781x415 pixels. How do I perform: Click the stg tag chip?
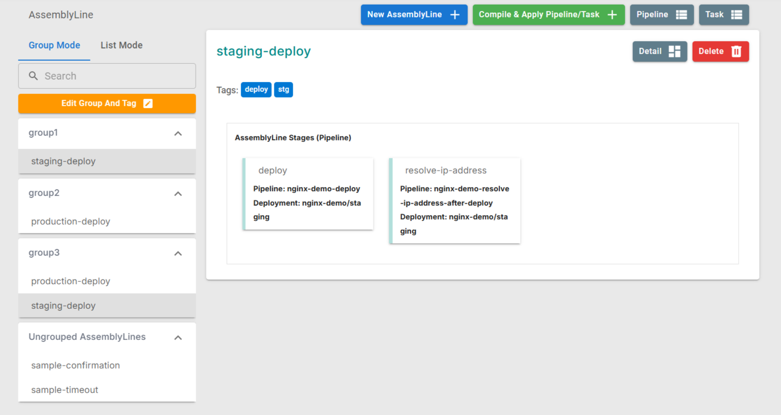point(283,90)
